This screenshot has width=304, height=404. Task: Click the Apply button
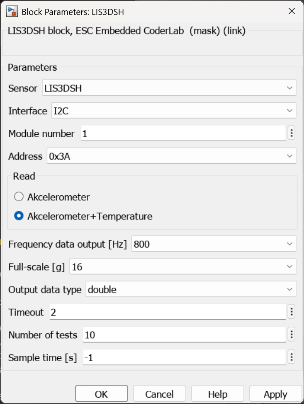click(275, 394)
